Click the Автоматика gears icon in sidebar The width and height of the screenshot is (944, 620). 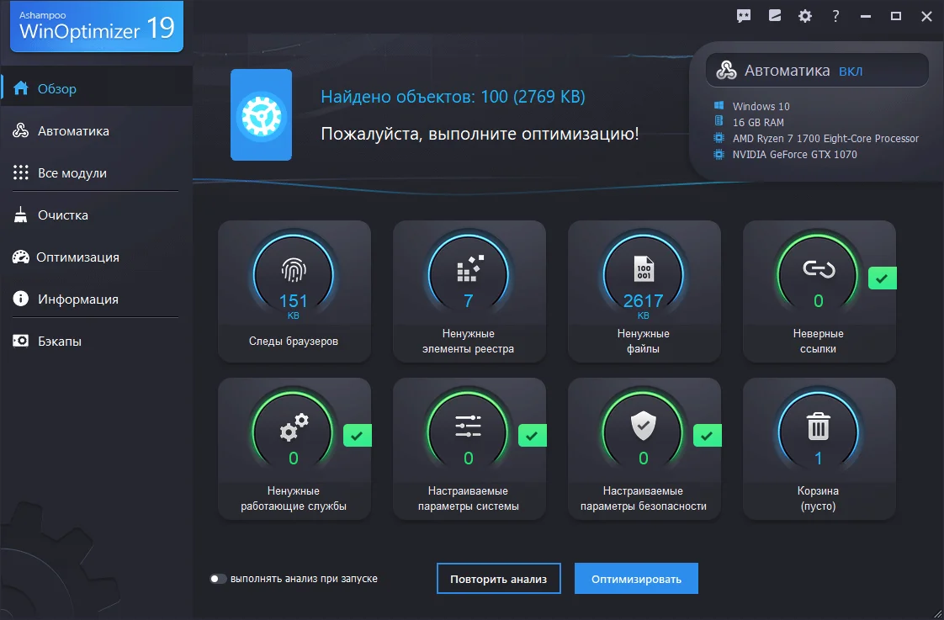point(20,130)
